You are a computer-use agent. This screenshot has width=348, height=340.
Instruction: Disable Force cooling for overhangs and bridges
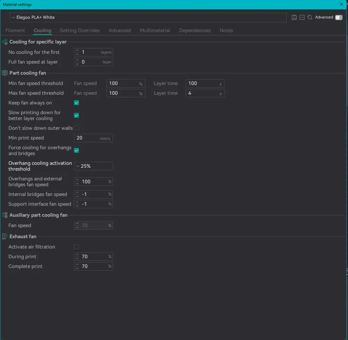[77, 150]
